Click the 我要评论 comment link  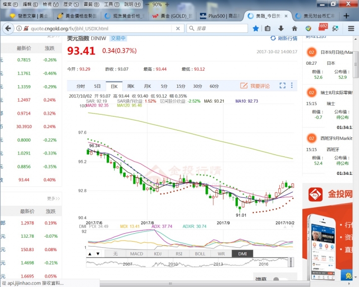255,86
